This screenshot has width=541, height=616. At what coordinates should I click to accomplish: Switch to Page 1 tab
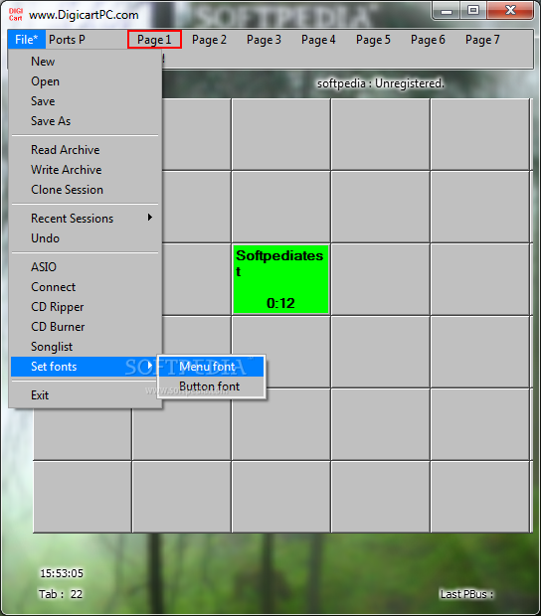pos(154,40)
